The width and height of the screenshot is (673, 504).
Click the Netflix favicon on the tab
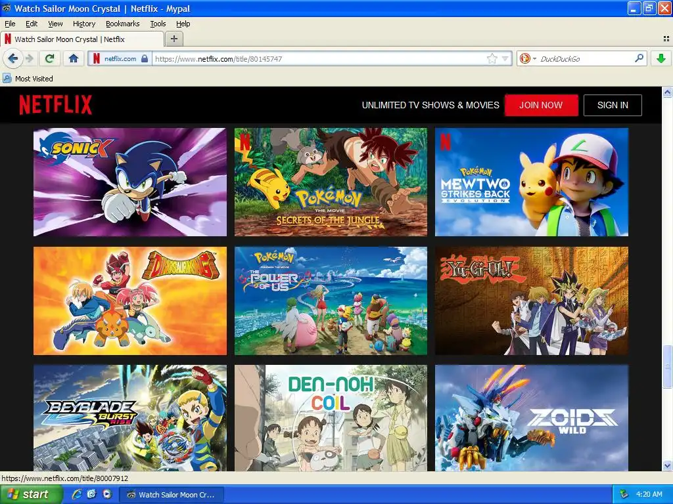(8, 39)
